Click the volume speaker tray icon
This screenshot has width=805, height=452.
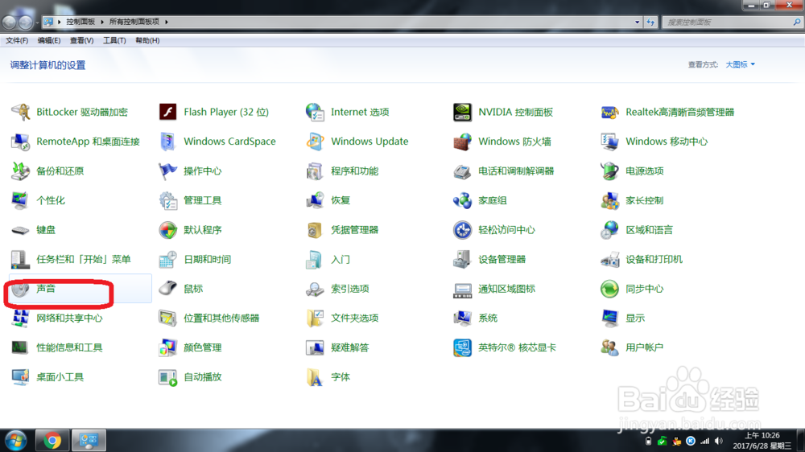tap(719, 442)
